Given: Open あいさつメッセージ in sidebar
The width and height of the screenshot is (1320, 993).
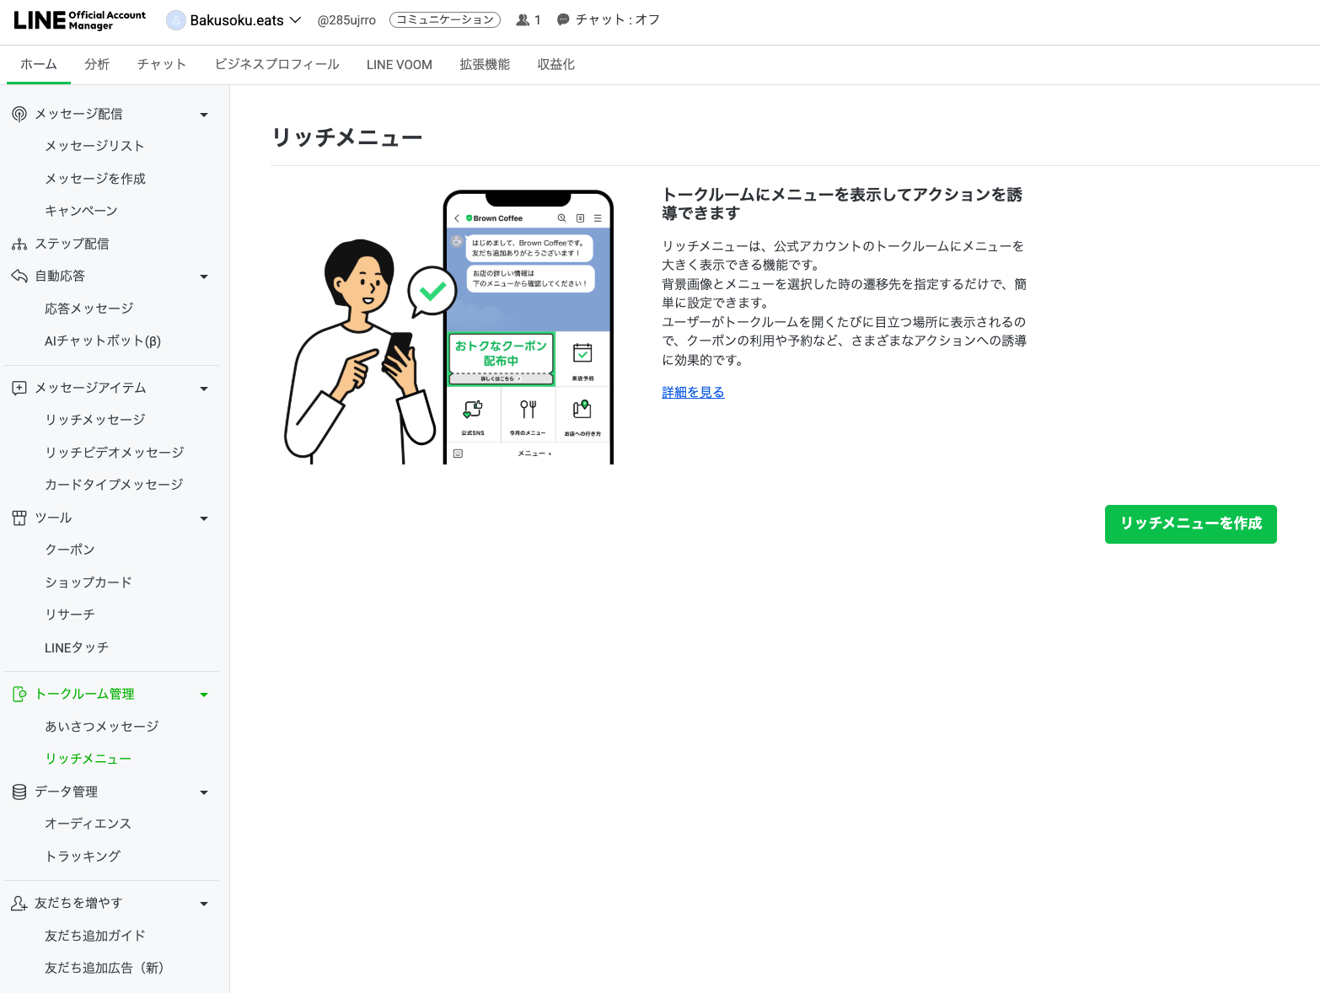Looking at the screenshot, I should [x=102, y=727].
